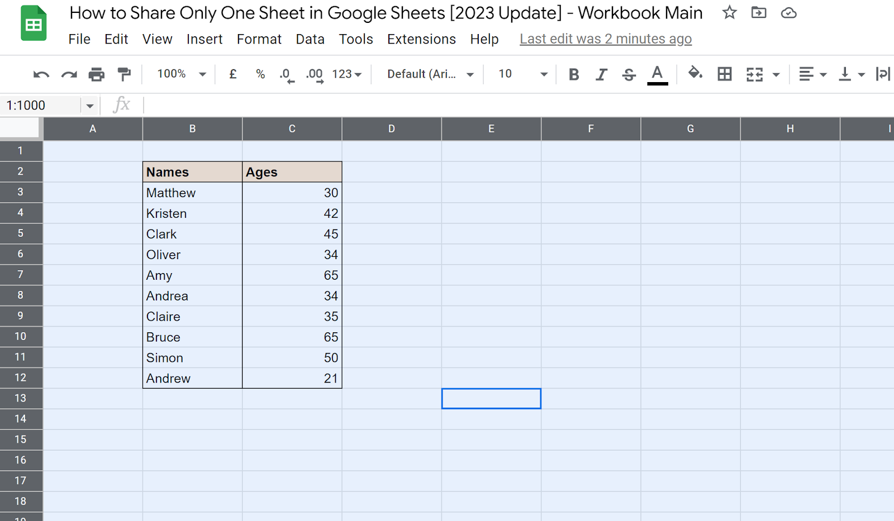The image size is (894, 521).
Task: Open the font family dropdown
Action: (427, 74)
